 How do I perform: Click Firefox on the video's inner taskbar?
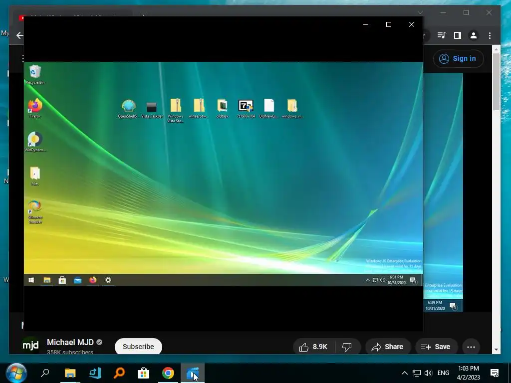click(x=93, y=280)
